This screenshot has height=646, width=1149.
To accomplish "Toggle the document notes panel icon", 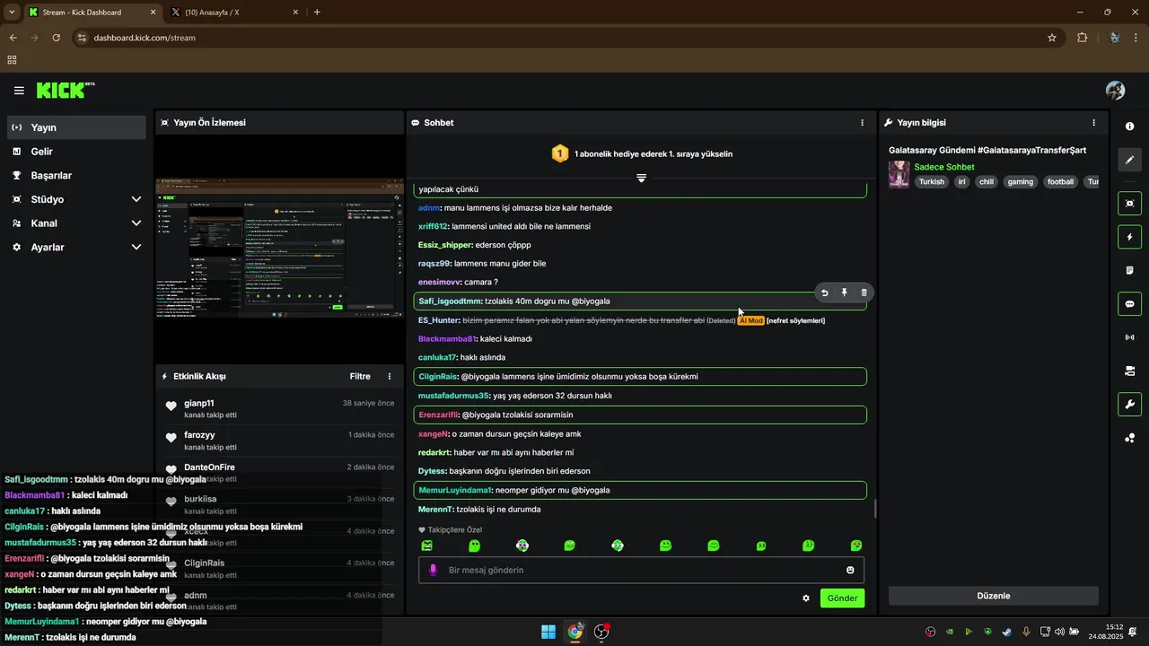I will point(1129,270).
